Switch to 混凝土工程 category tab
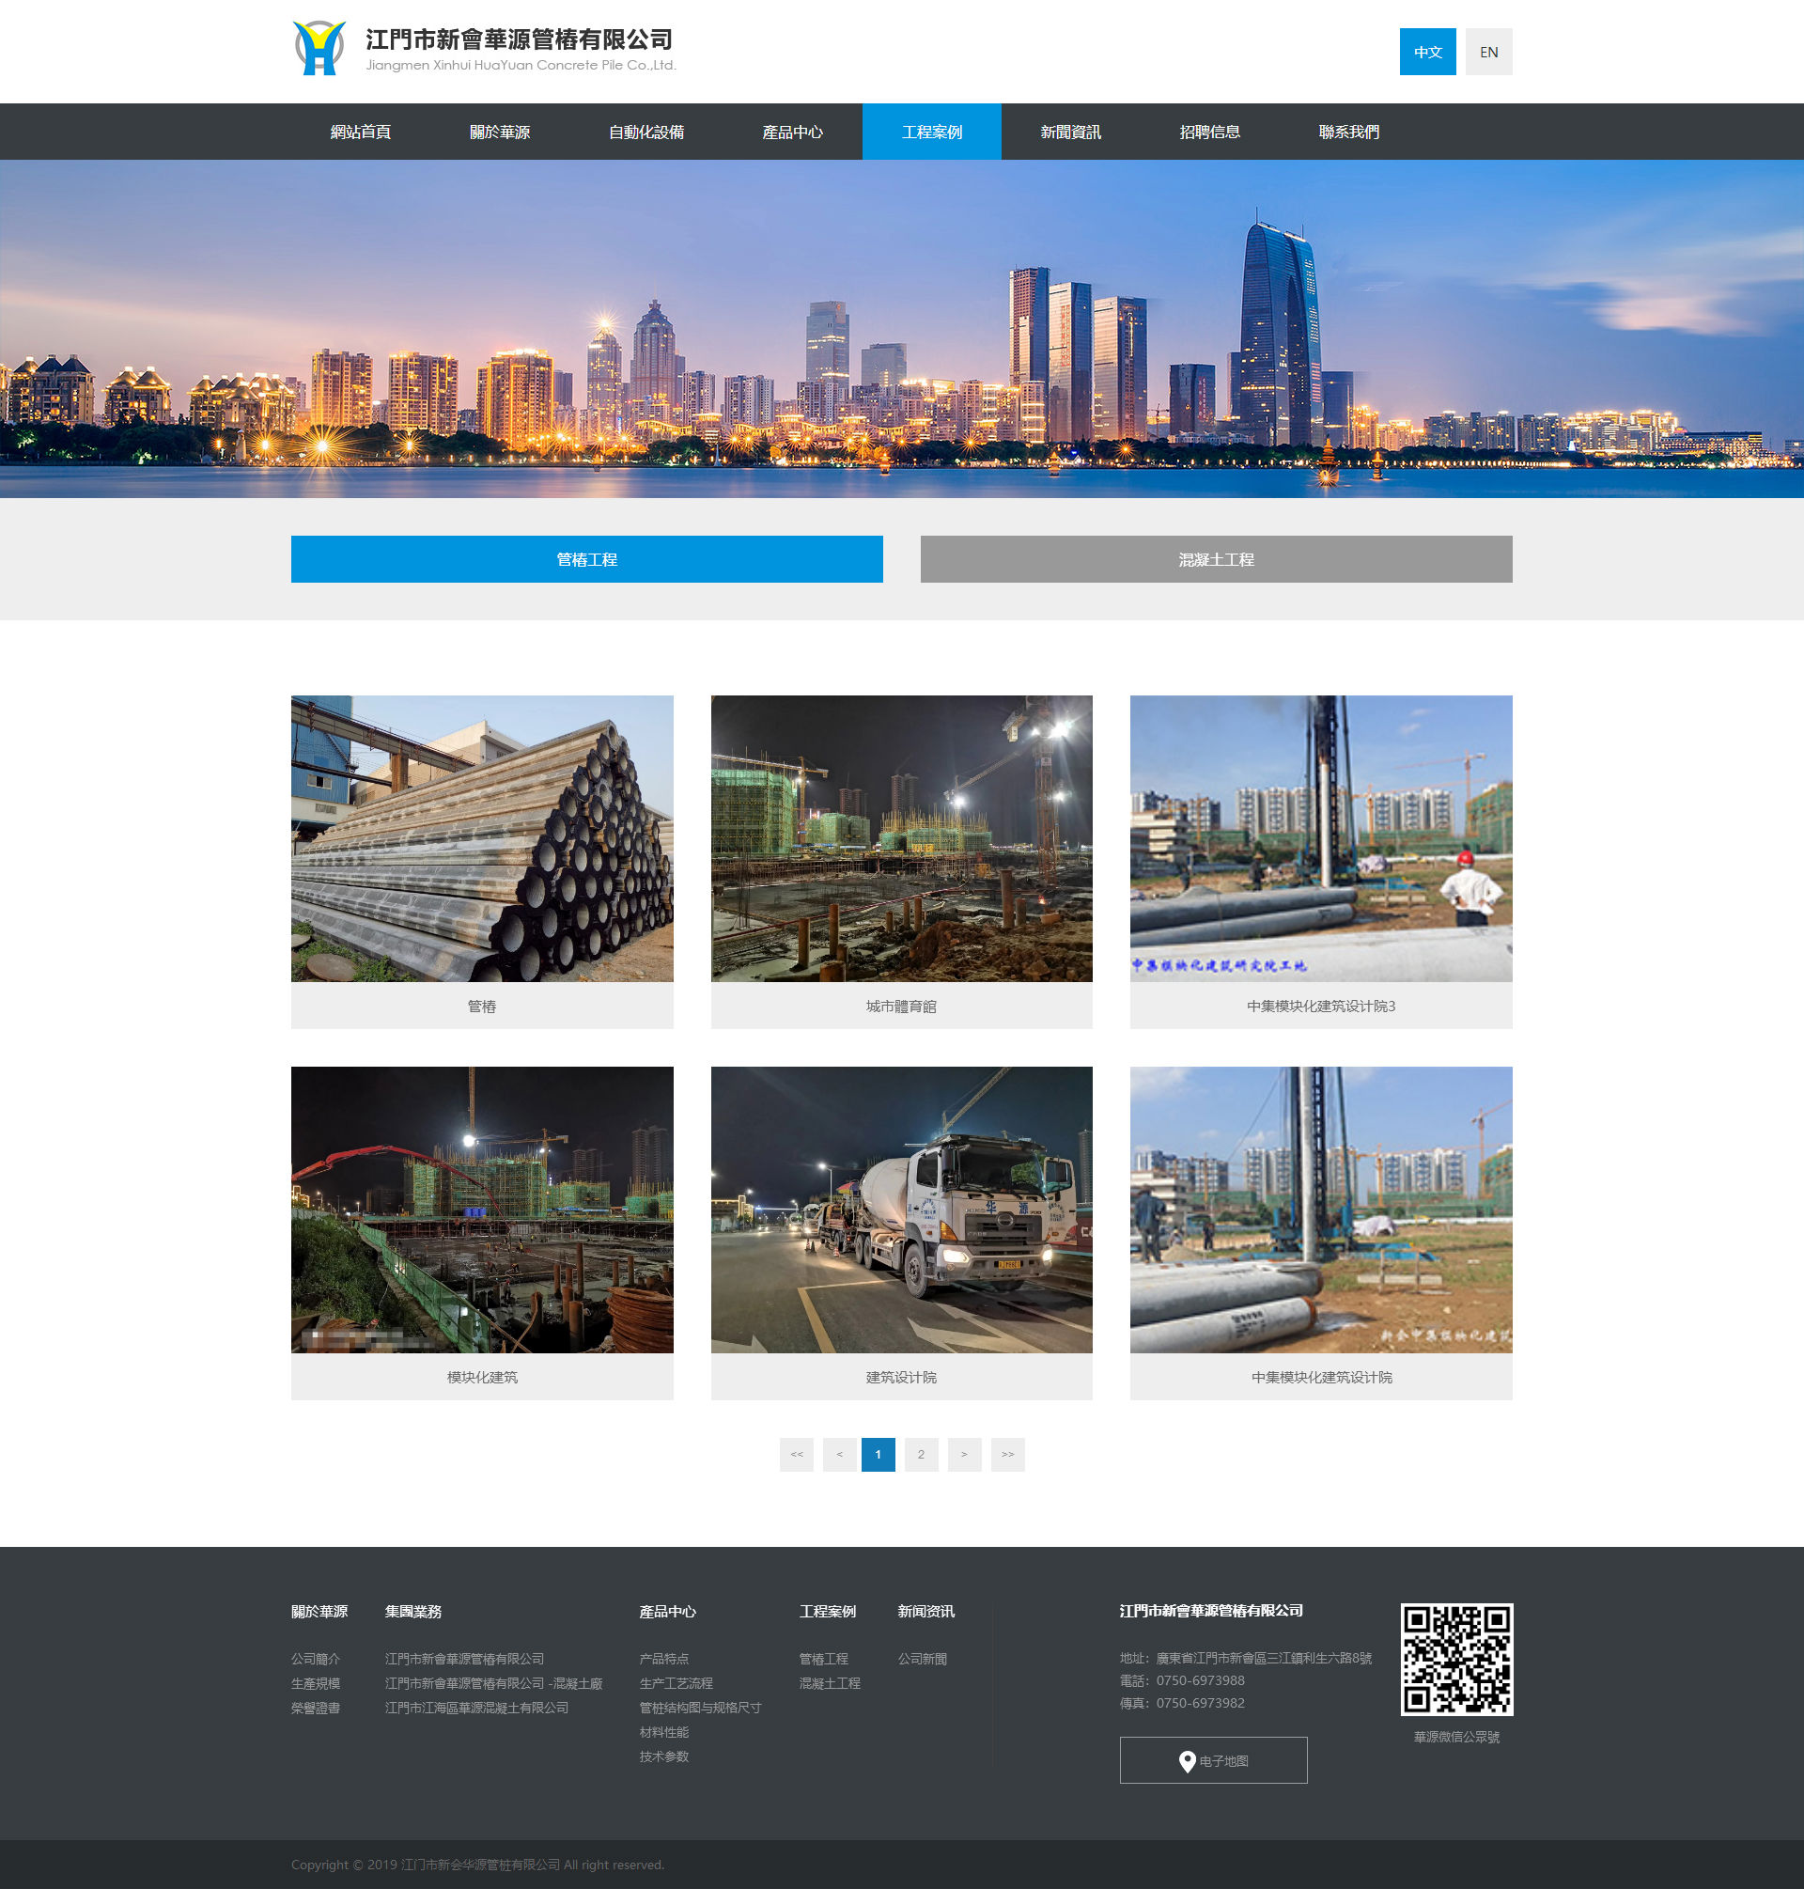The height and width of the screenshot is (1889, 1804). 1216,559
